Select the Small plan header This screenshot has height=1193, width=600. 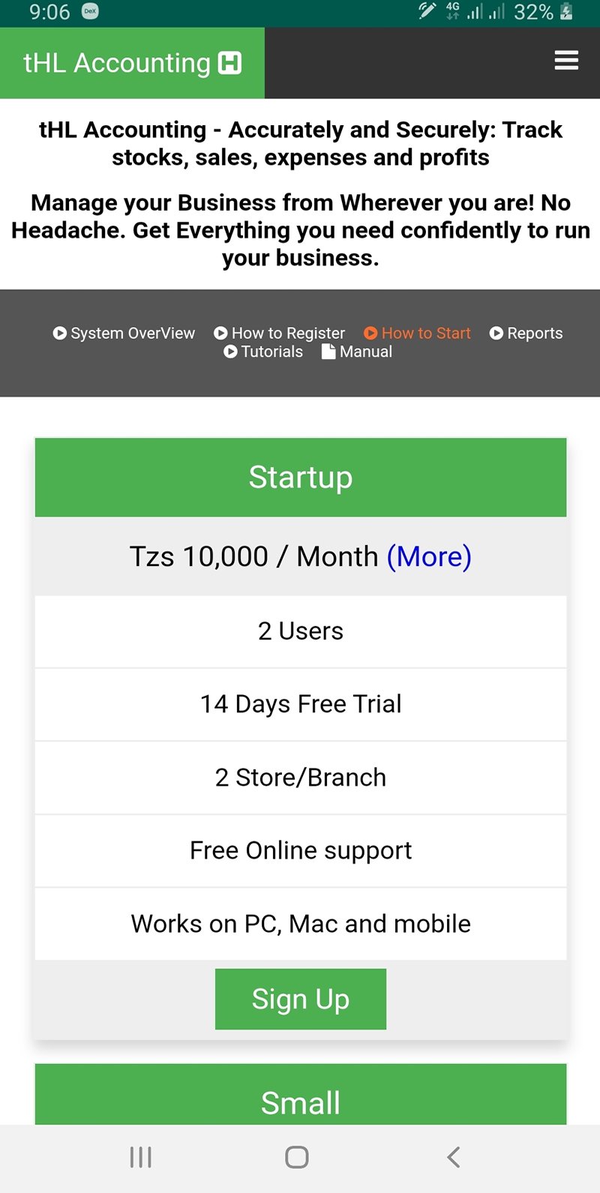(300, 1102)
